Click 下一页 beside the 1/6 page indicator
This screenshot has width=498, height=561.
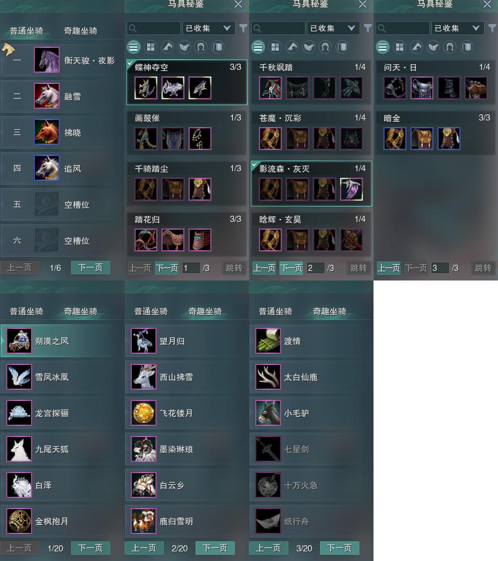point(91,268)
